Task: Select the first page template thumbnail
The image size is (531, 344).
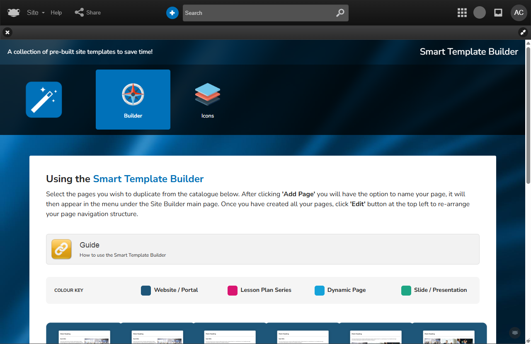Action: pyautogui.click(x=85, y=336)
